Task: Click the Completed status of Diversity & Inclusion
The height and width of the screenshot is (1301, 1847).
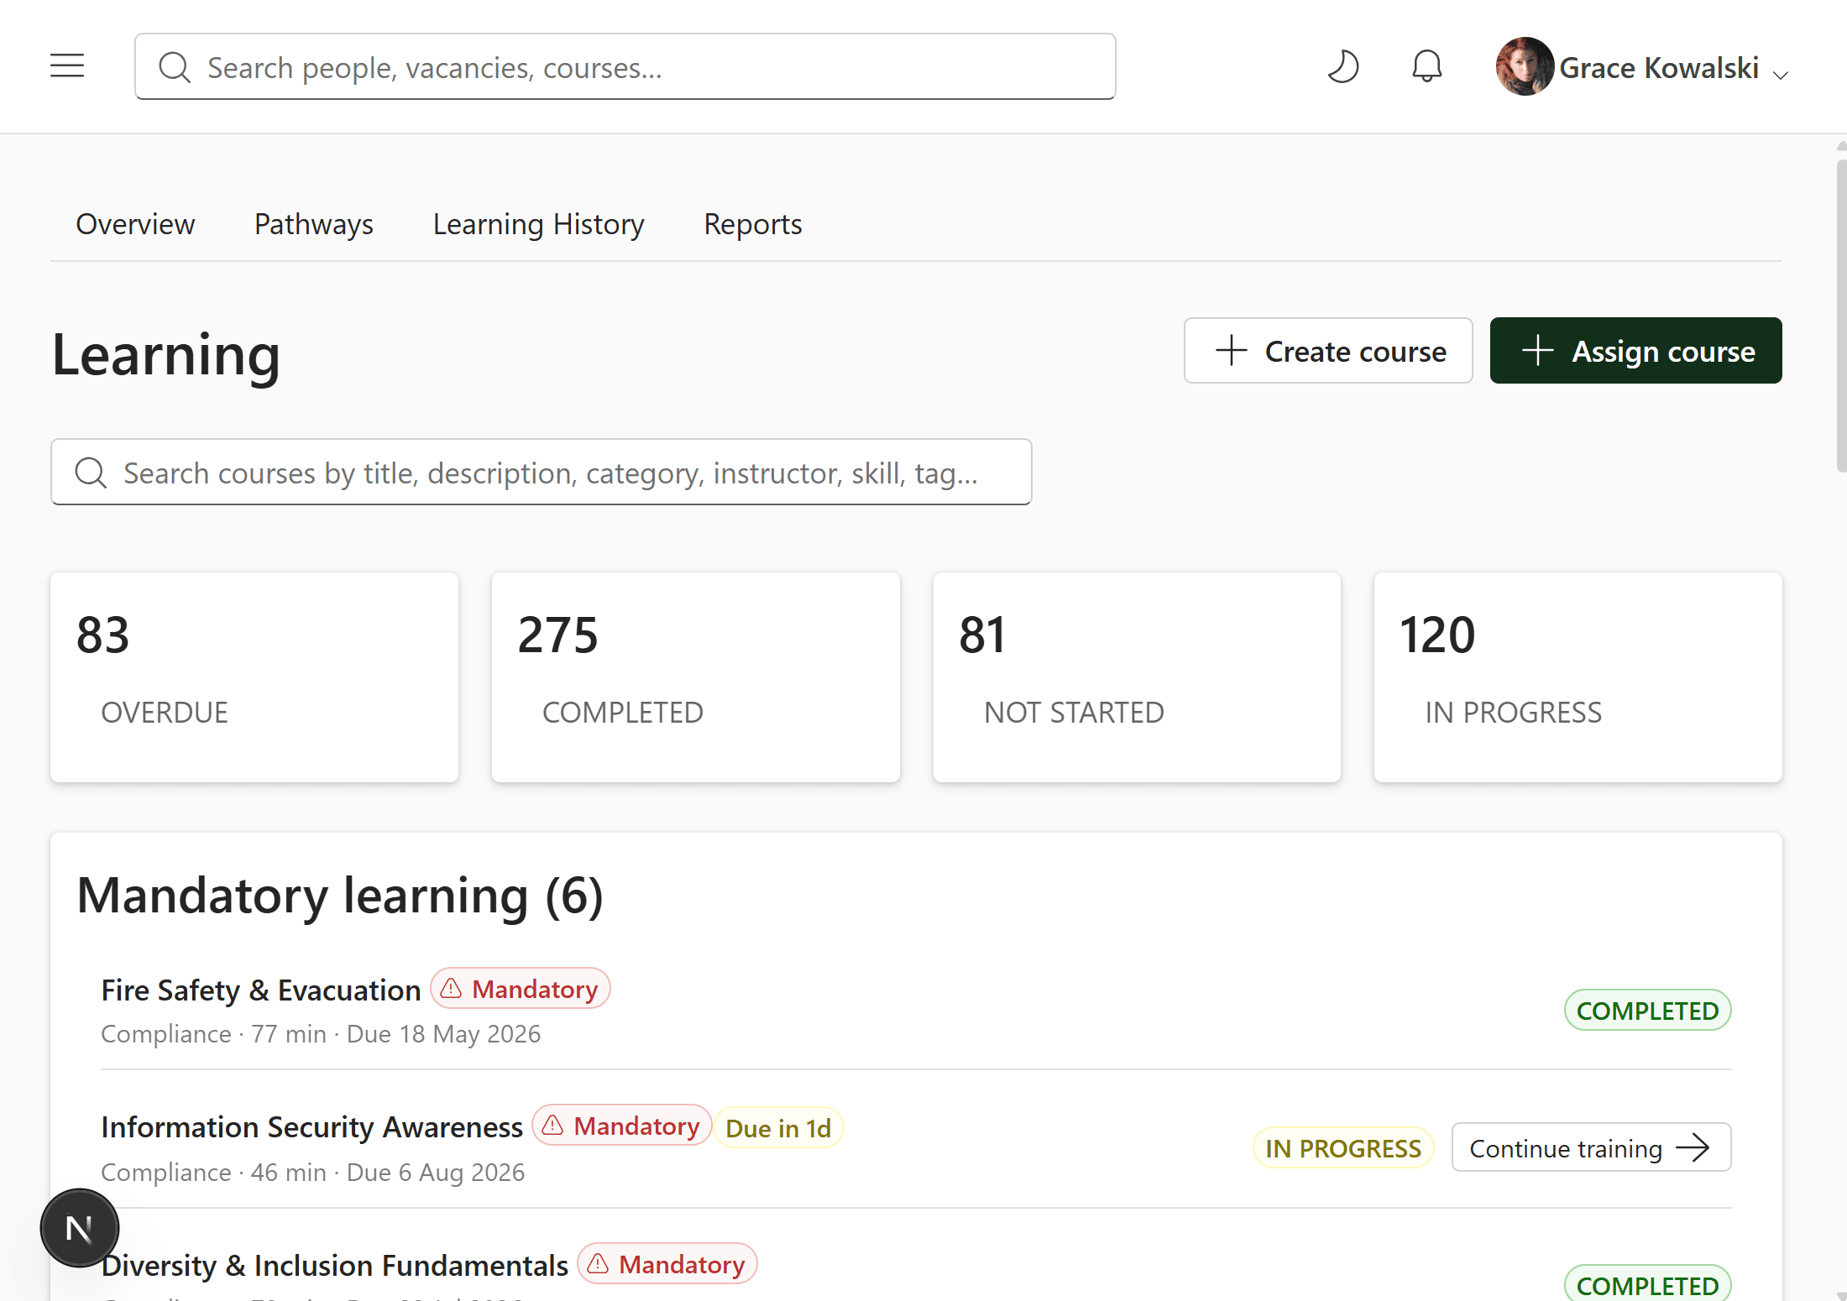Action: 1647,1284
